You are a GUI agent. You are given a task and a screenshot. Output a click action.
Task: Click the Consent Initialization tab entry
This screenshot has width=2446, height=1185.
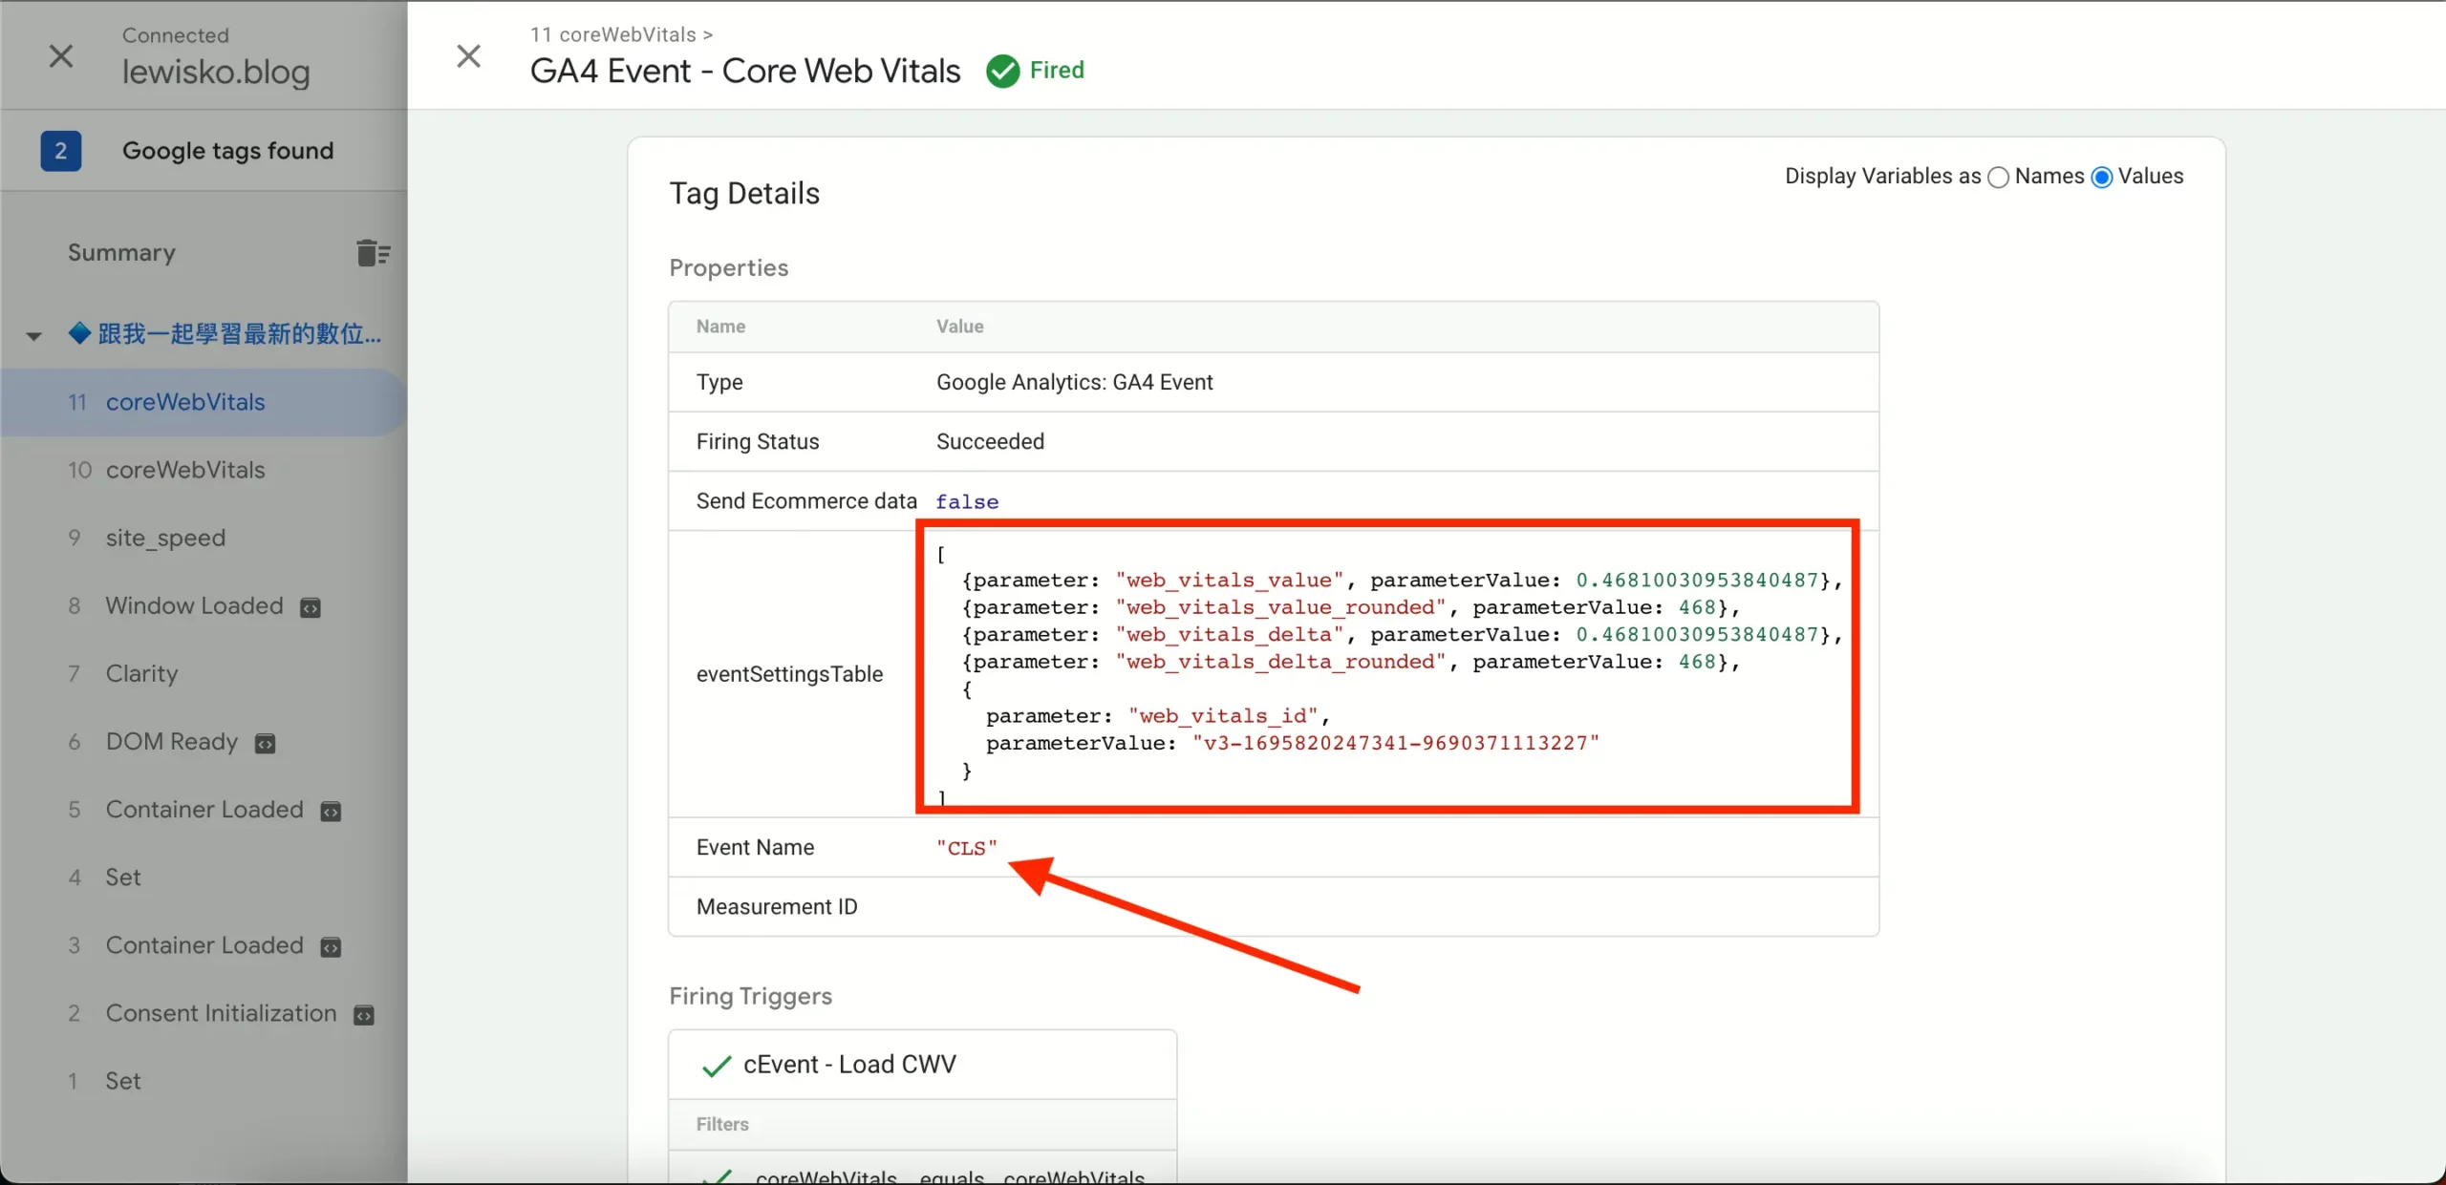pos(222,1012)
